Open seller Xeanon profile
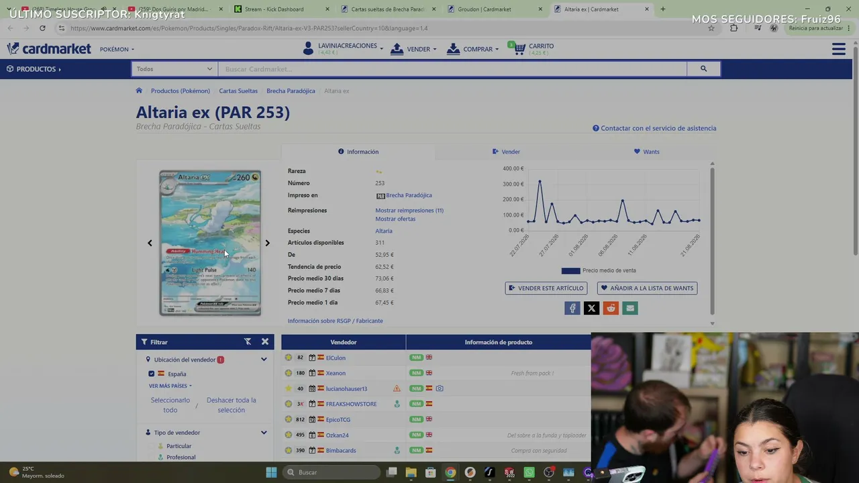Image resolution: width=859 pixels, height=483 pixels. pos(336,373)
